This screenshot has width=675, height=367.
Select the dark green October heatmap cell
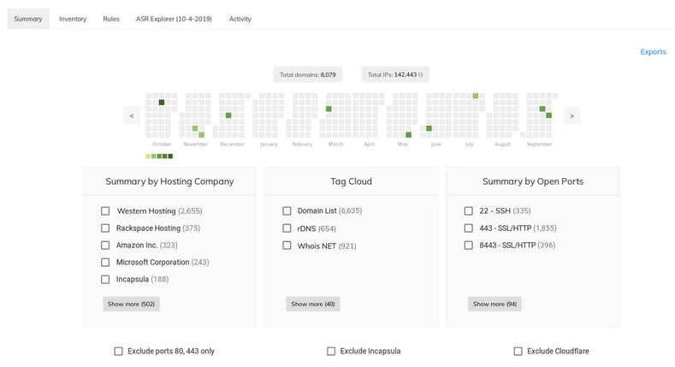162,103
